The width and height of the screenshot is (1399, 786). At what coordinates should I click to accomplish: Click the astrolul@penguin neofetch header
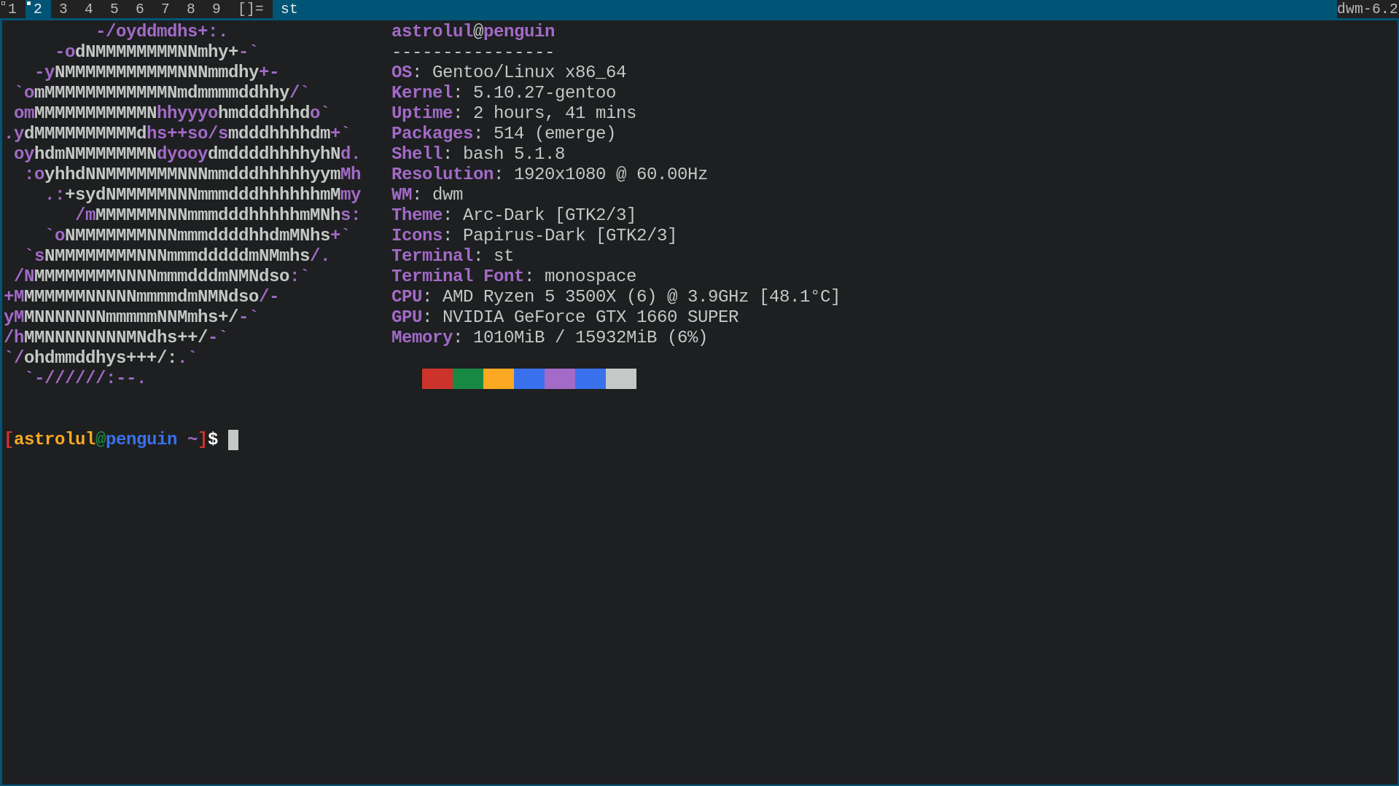click(x=473, y=31)
